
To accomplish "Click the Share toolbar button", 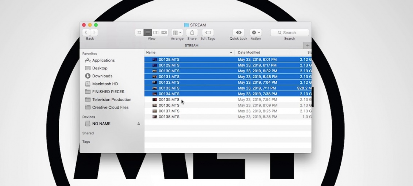I will pyautogui.click(x=192, y=33).
